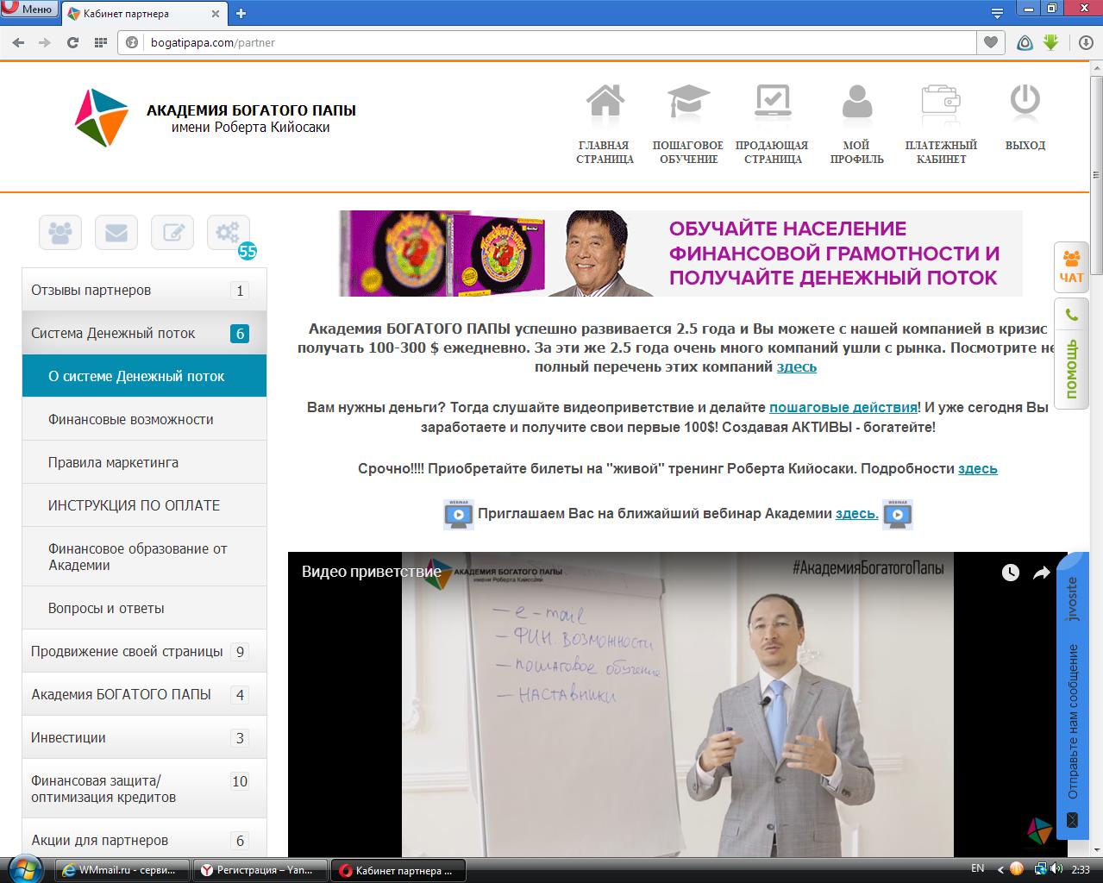Image resolution: width=1103 pixels, height=883 pixels.
Task: Expand Академия БОГАТОГО ПАПЫ sidebar section
Action: click(144, 694)
